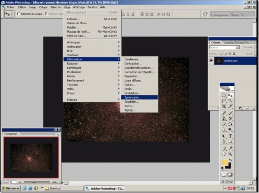Add adjustment layer from Calques panel bottom
Viewport: 259px width, 193px height.
(x=241, y=108)
